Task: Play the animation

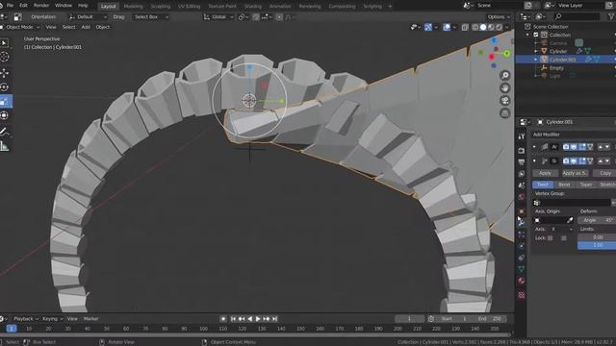Action: point(258,319)
